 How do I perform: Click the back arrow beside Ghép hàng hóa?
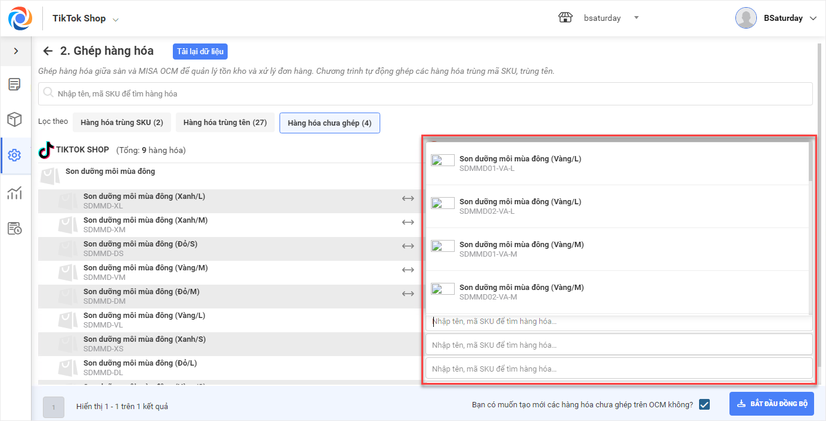(x=48, y=51)
